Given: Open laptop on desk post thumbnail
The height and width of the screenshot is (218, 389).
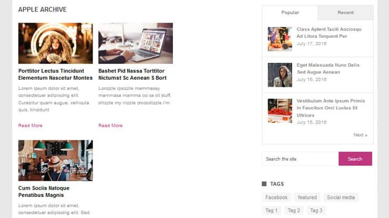Looking at the screenshot, I should [136, 43].
